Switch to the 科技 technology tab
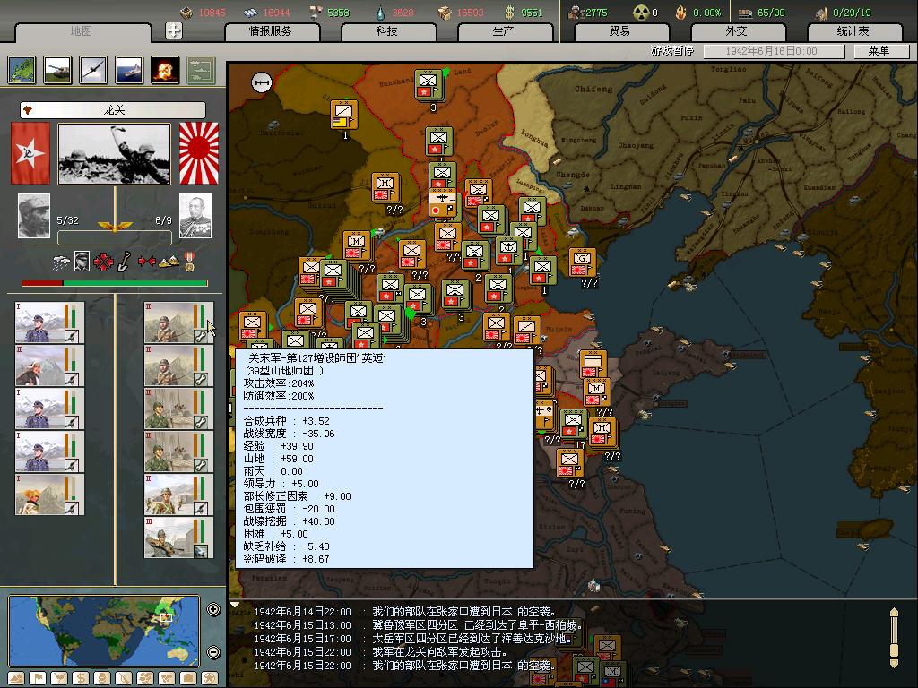This screenshot has height=688, width=918. point(386,31)
